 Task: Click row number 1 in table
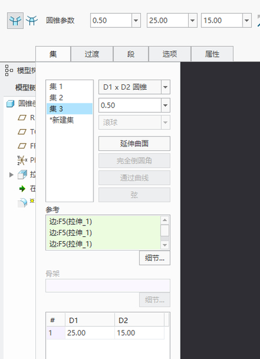pos(56,333)
